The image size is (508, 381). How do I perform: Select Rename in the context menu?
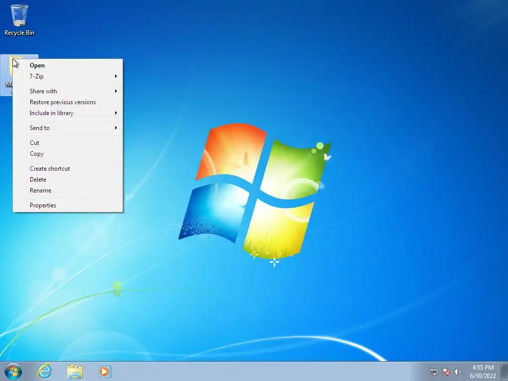coord(67,190)
